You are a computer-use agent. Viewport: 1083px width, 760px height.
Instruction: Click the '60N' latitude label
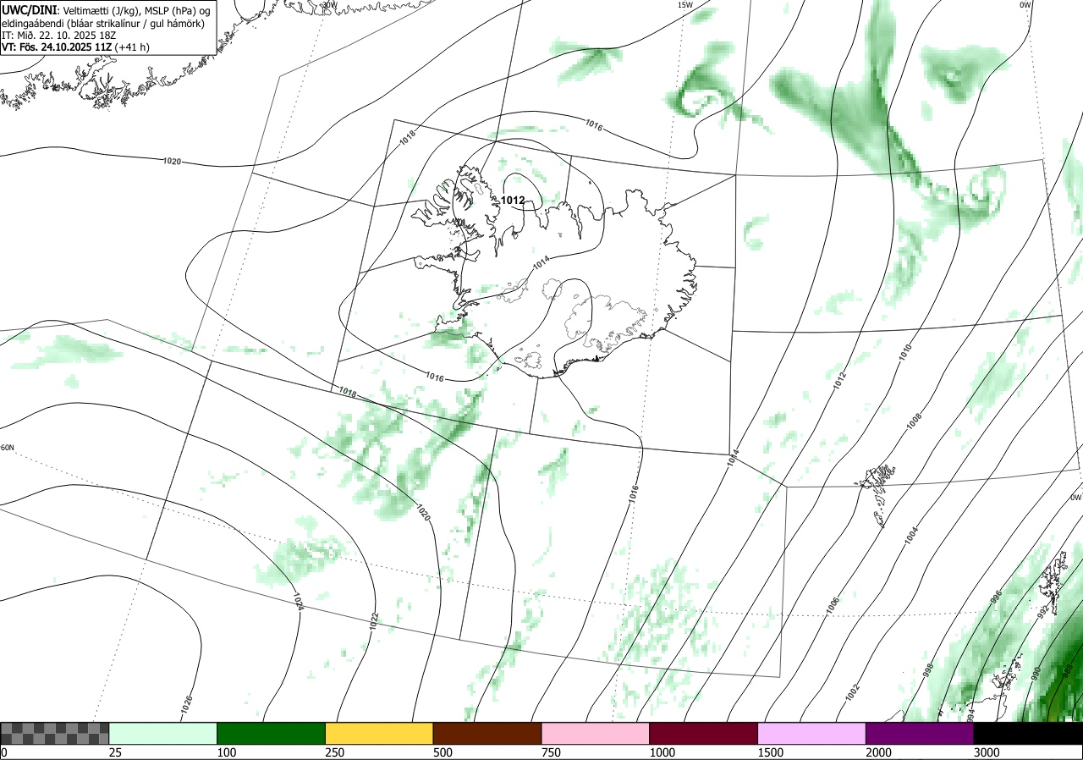coord(7,448)
